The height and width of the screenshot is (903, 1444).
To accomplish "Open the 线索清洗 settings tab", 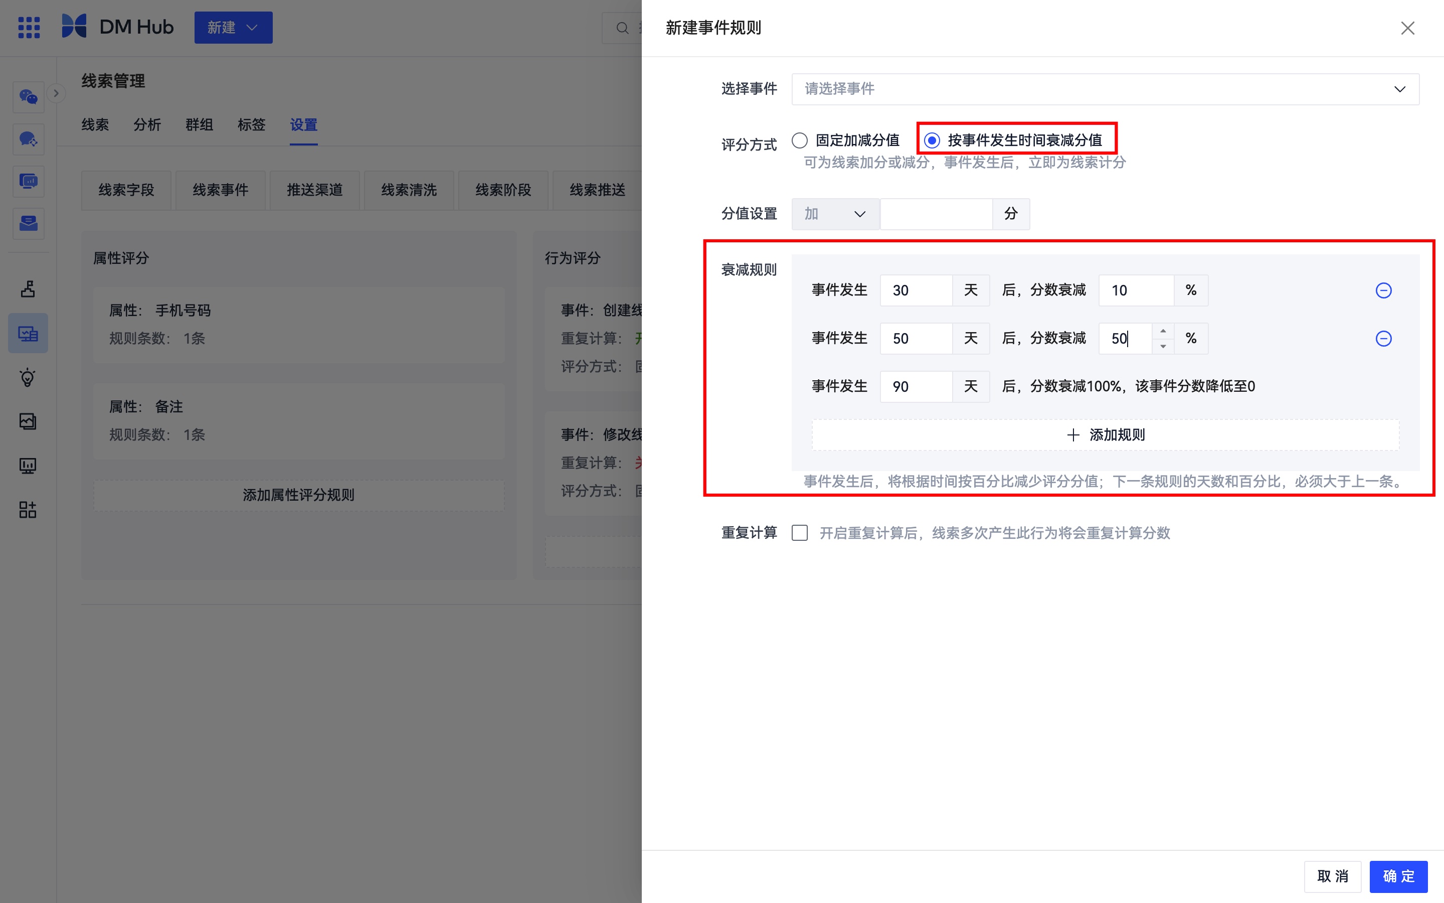I will pyautogui.click(x=409, y=190).
